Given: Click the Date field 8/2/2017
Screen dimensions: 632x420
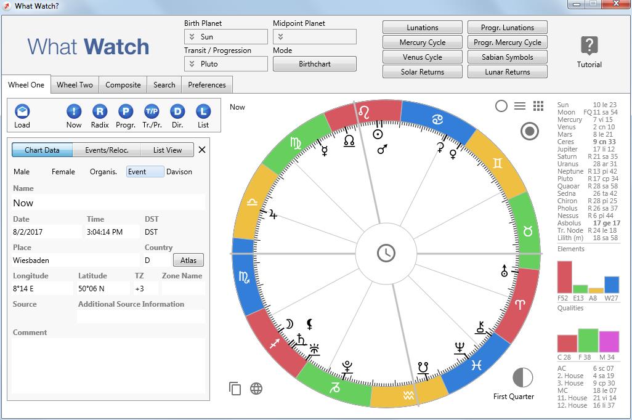Looking at the screenshot, I should coord(46,232).
